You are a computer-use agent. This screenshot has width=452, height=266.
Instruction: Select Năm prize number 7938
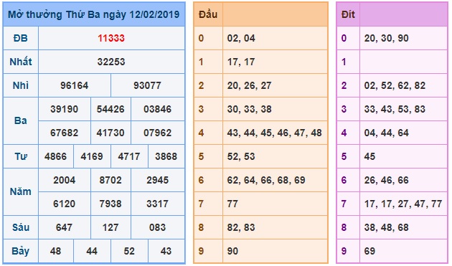pos(110,204)
